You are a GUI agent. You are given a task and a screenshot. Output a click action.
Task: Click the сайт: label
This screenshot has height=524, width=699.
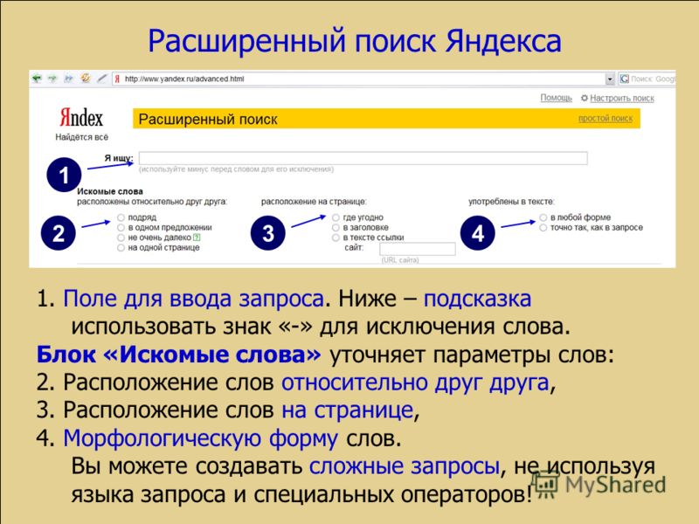(354, 247)
